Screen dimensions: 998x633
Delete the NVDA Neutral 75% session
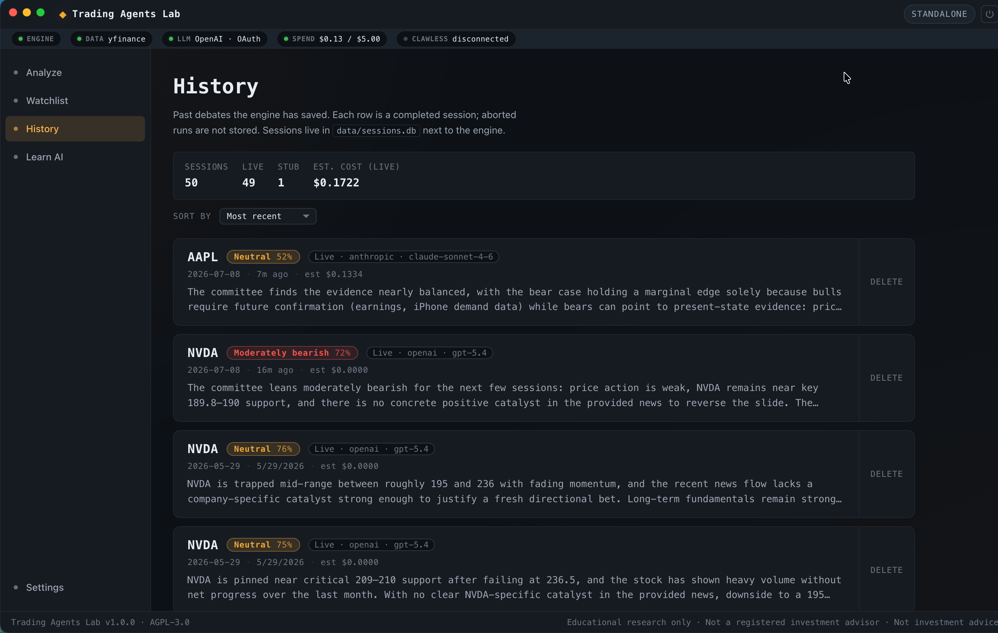(x=886, y=570)
